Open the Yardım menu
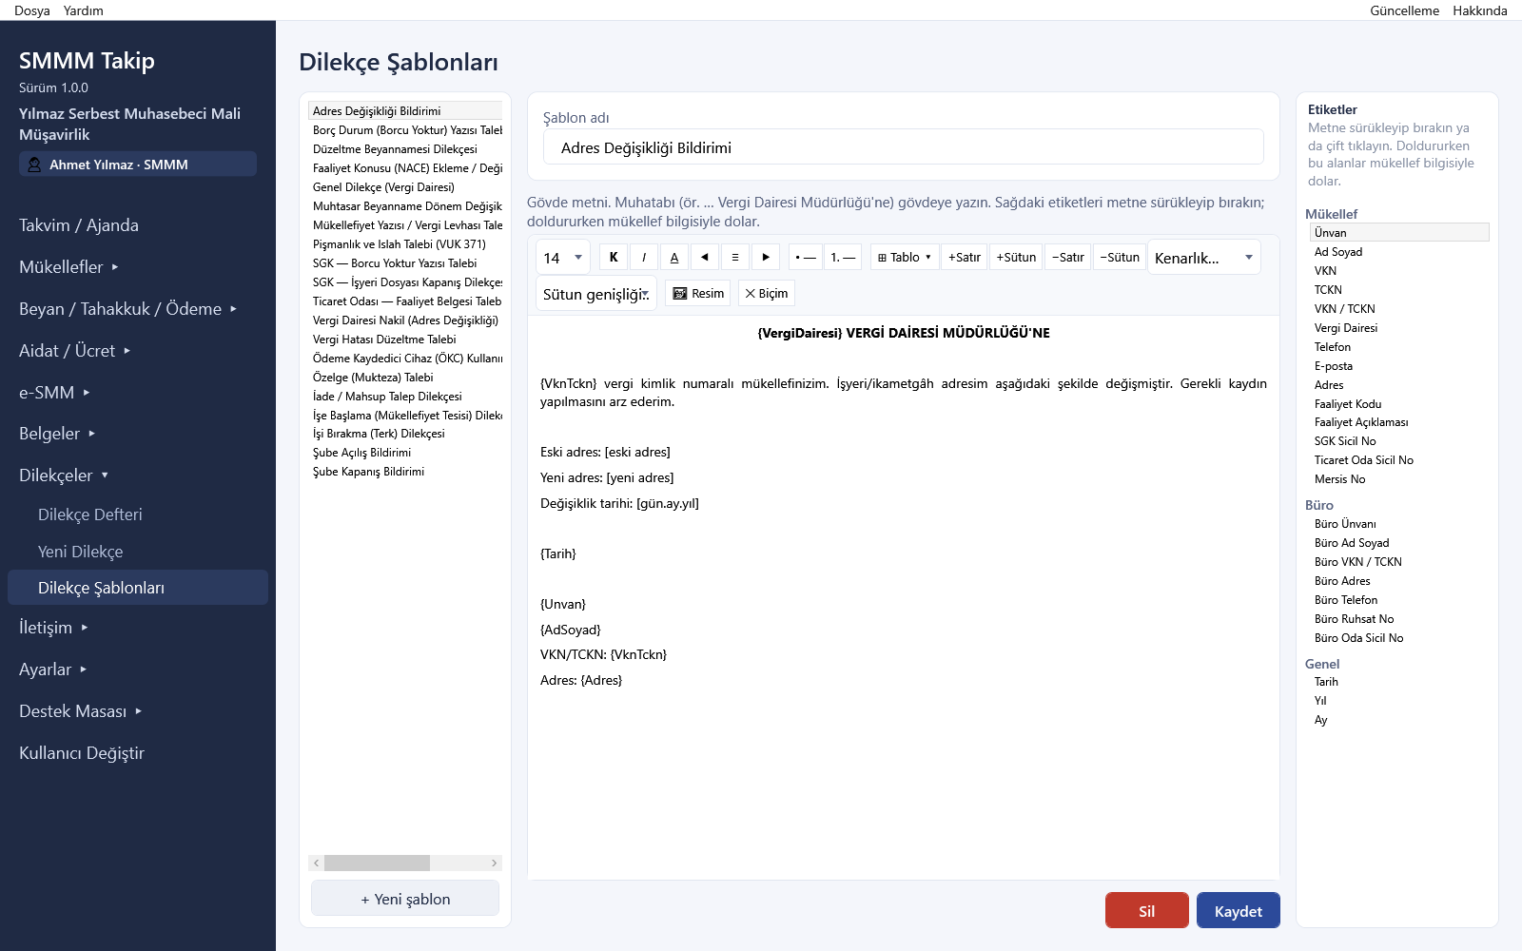1522x951 pixels. point(84,10)
